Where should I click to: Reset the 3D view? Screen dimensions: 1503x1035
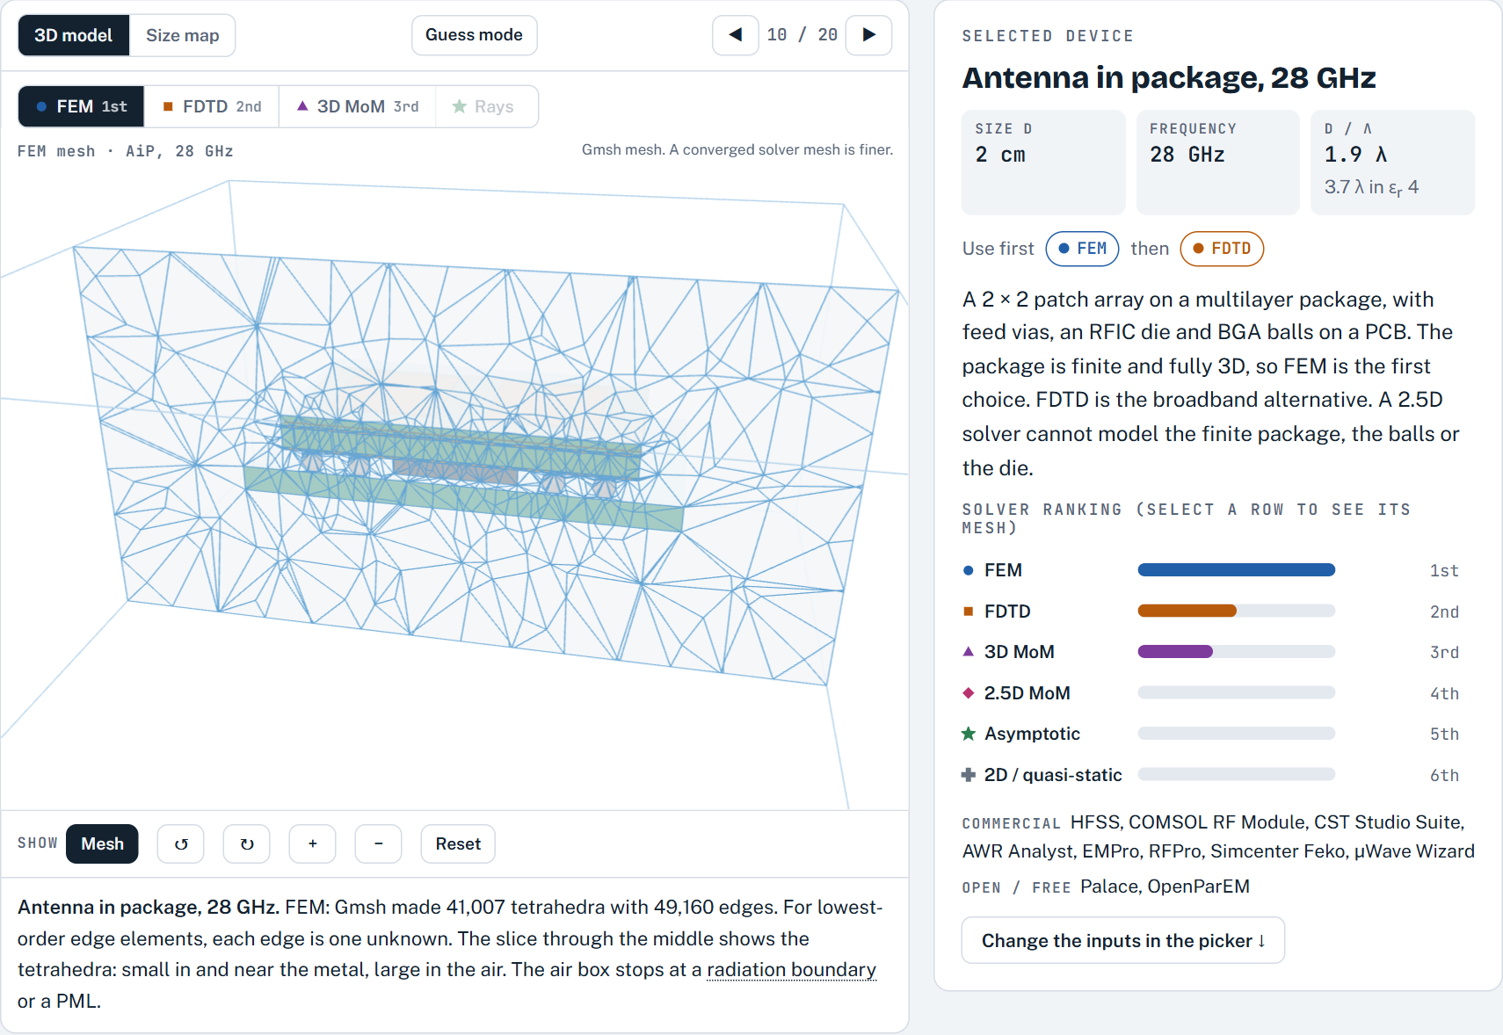click(x=458, y=844)
